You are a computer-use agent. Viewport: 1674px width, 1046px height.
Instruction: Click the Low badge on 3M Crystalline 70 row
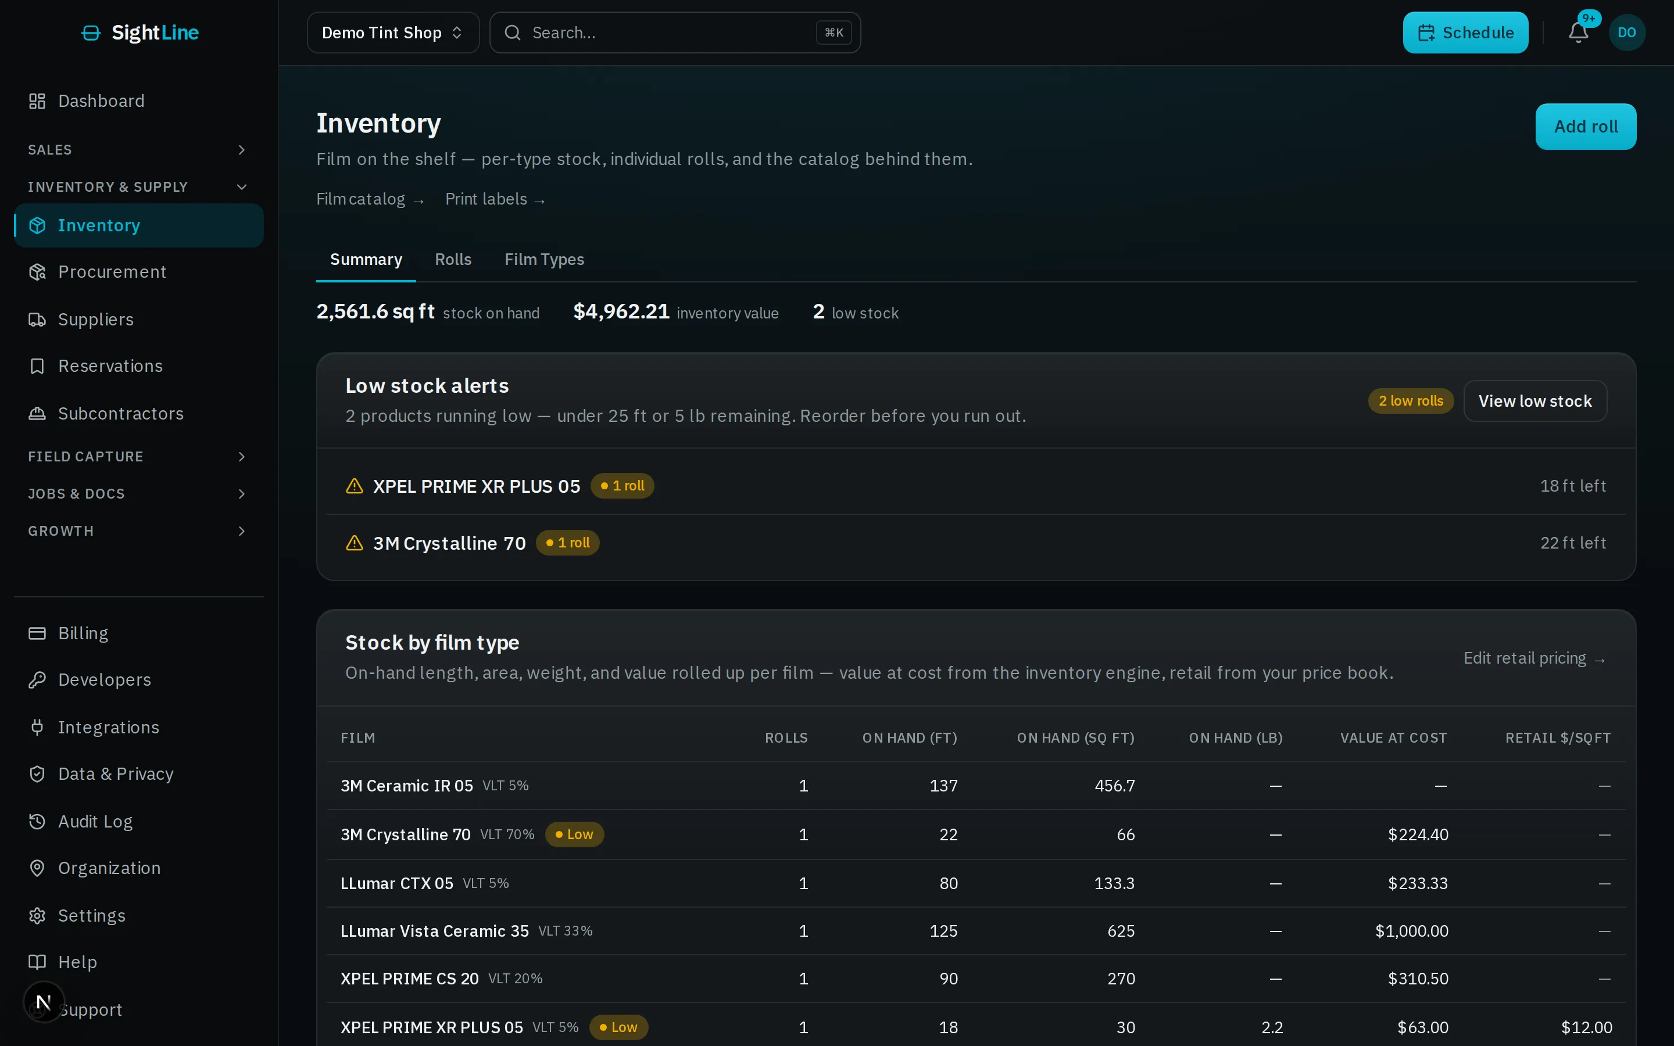coord(574,834)
